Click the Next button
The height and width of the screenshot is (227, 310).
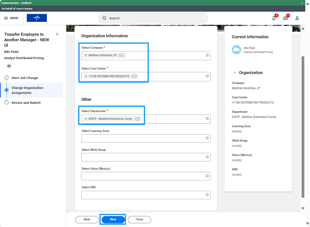point(113,219)
